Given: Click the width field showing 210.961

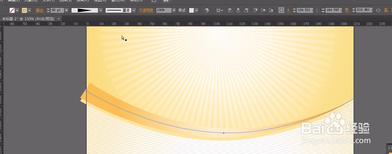Looking at the screenshot, I should tap(364, 10).
